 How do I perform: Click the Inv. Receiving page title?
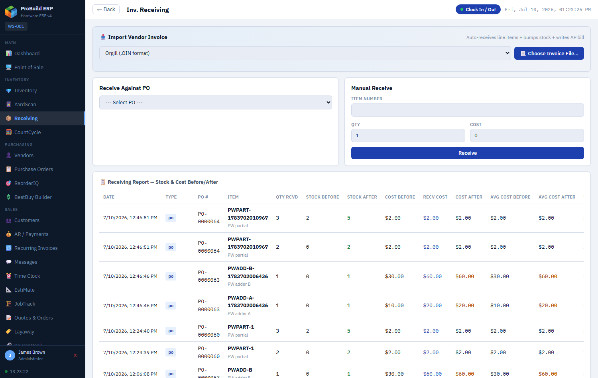click(148, 10)
